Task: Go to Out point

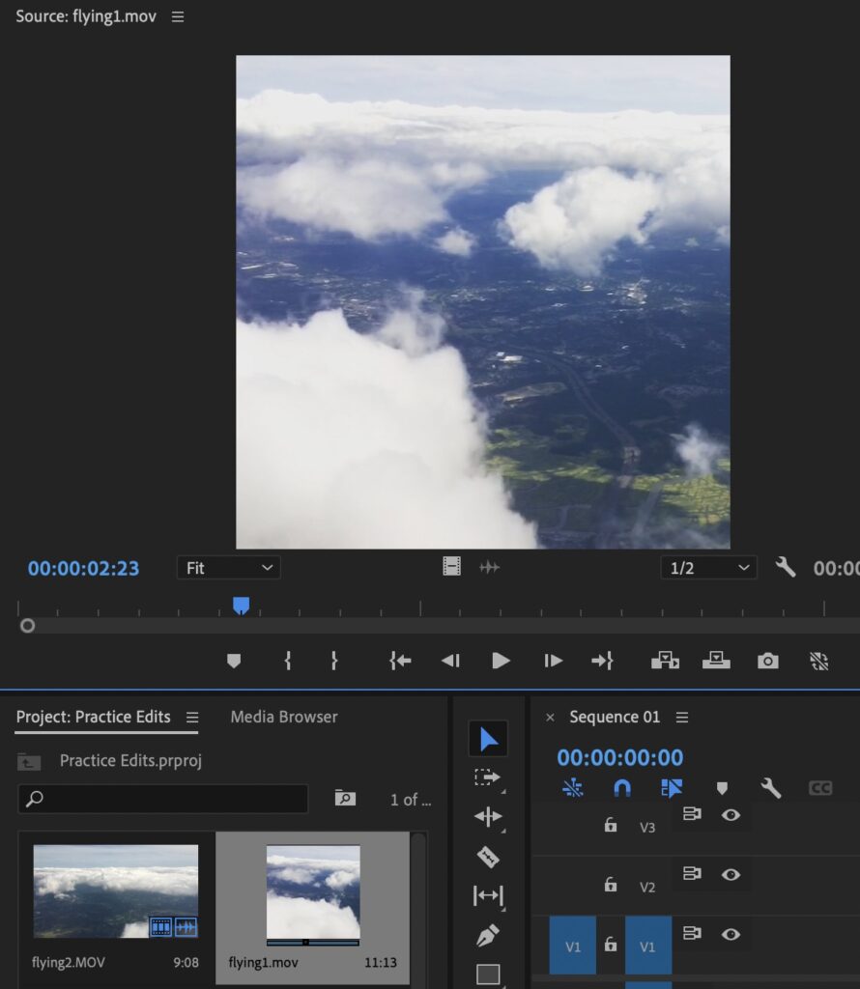Action: (x=602, y=661)
